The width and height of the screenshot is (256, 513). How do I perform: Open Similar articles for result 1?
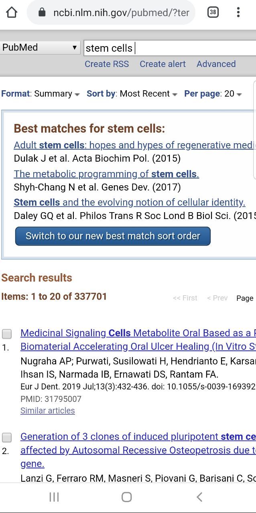click(x=48, y=411)
